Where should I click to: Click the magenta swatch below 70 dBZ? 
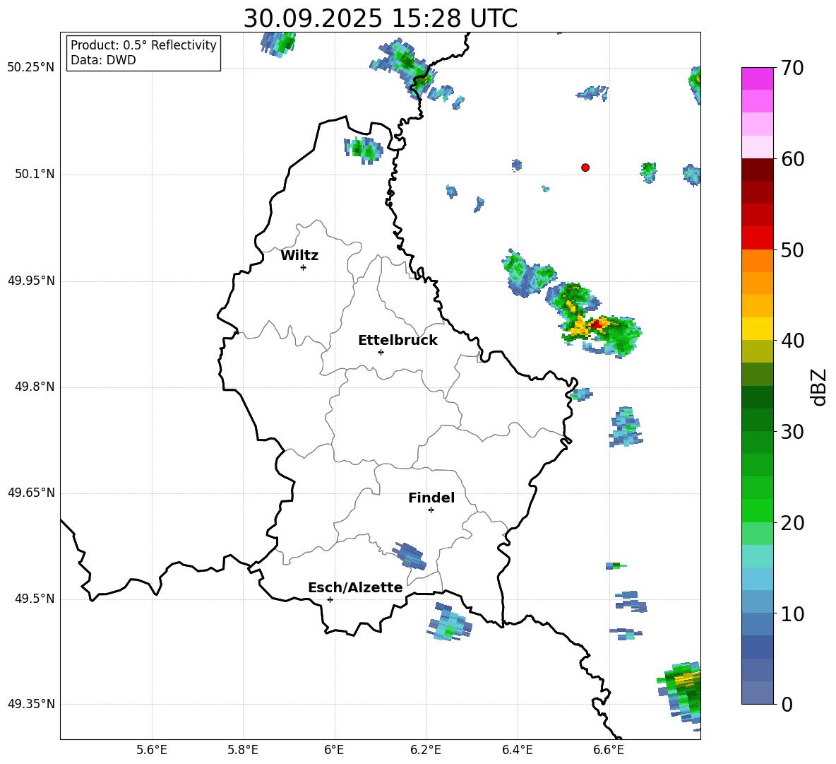(x=758, y=78)
